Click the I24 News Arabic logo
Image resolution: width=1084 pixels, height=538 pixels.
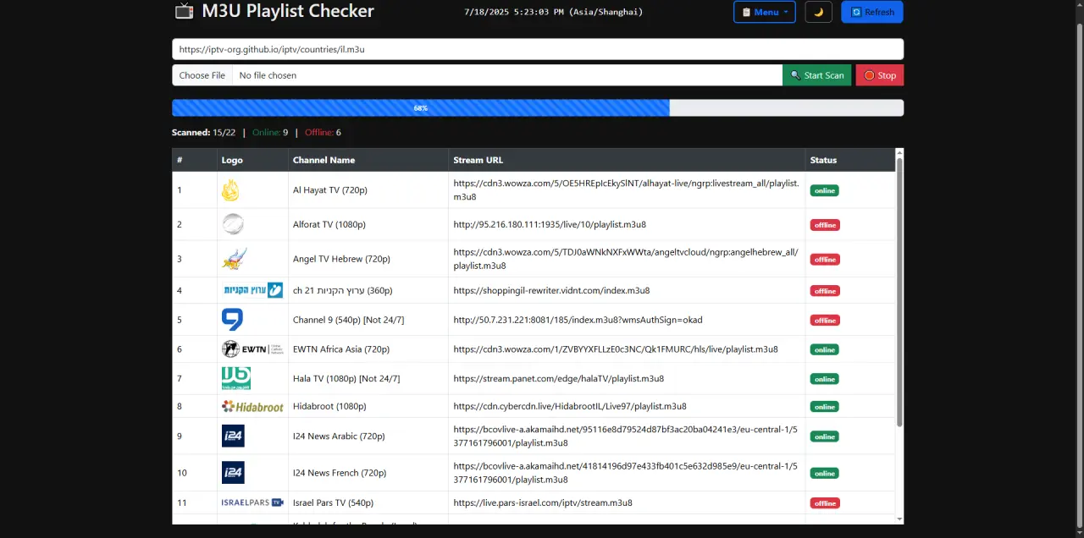tap(233, 436)
